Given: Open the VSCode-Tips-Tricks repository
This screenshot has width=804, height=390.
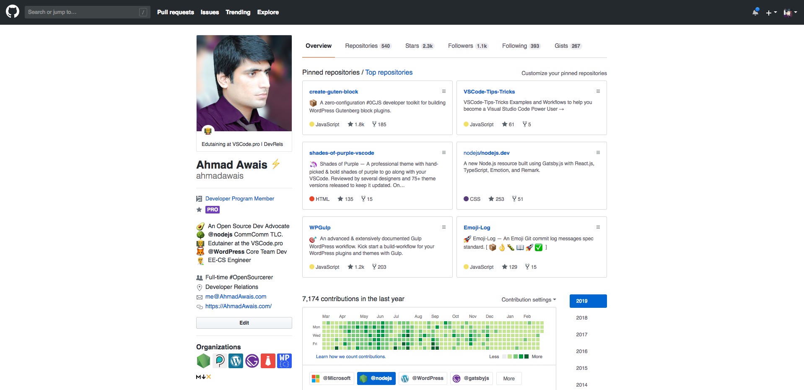Looking at the screenshot, I should tap(489, 91).
